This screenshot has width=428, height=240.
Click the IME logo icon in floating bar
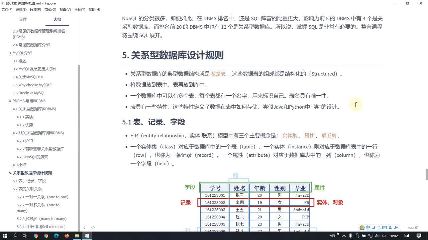pos(362,228)
